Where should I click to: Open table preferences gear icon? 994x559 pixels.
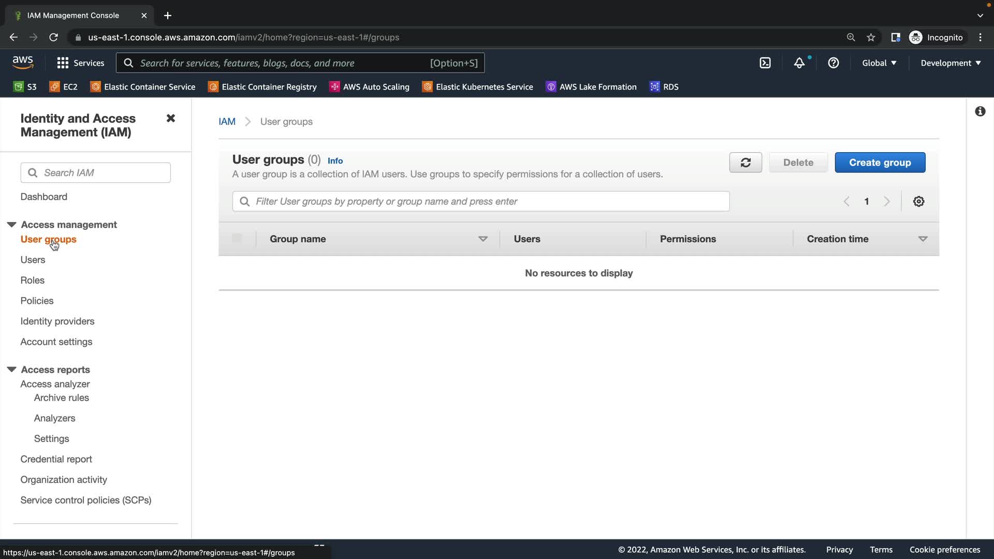coord(918,201)
